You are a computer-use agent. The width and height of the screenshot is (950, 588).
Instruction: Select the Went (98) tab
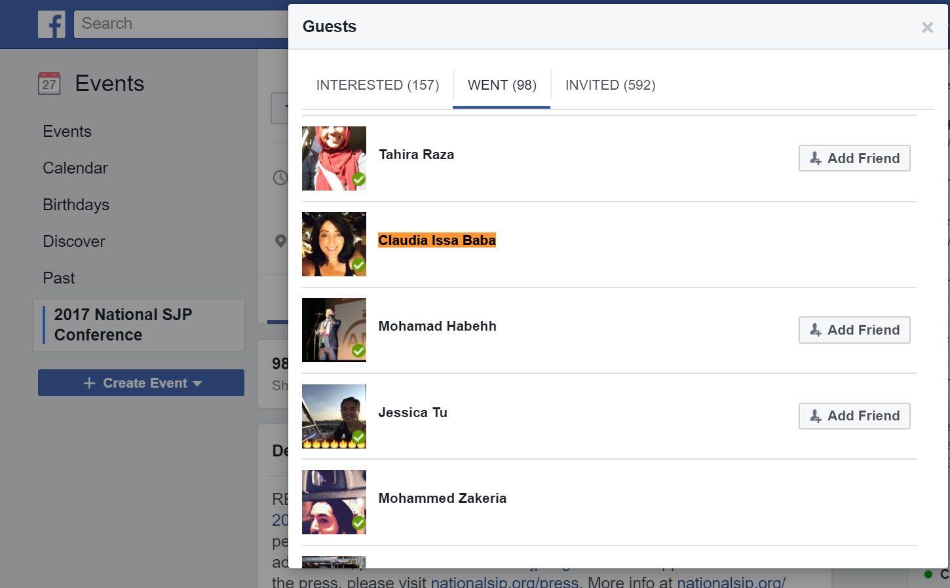[x=502, y=85]
